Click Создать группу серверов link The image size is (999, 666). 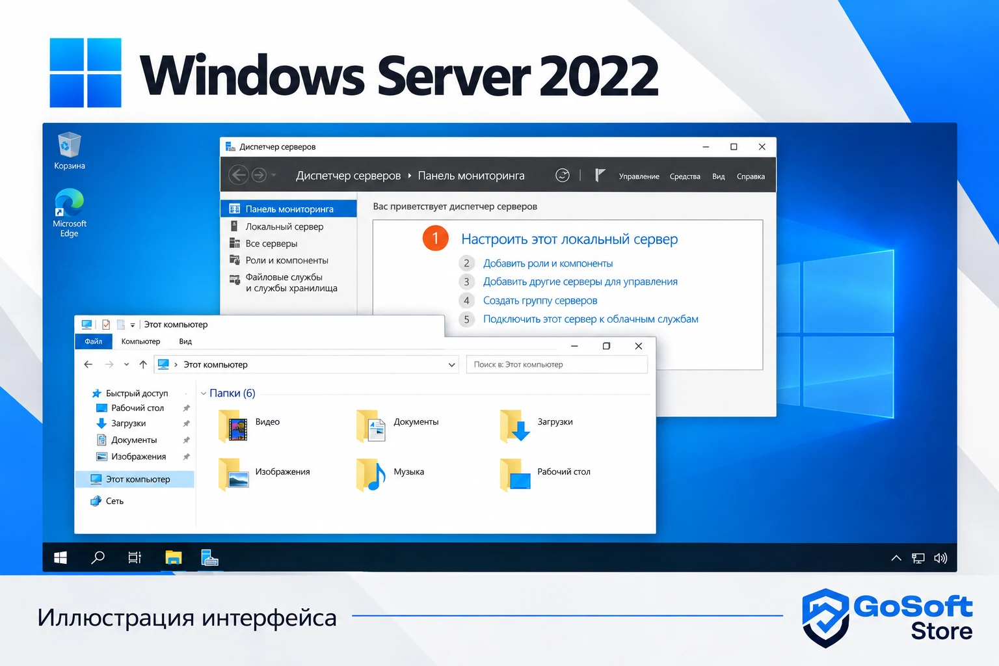coord(540,300)
